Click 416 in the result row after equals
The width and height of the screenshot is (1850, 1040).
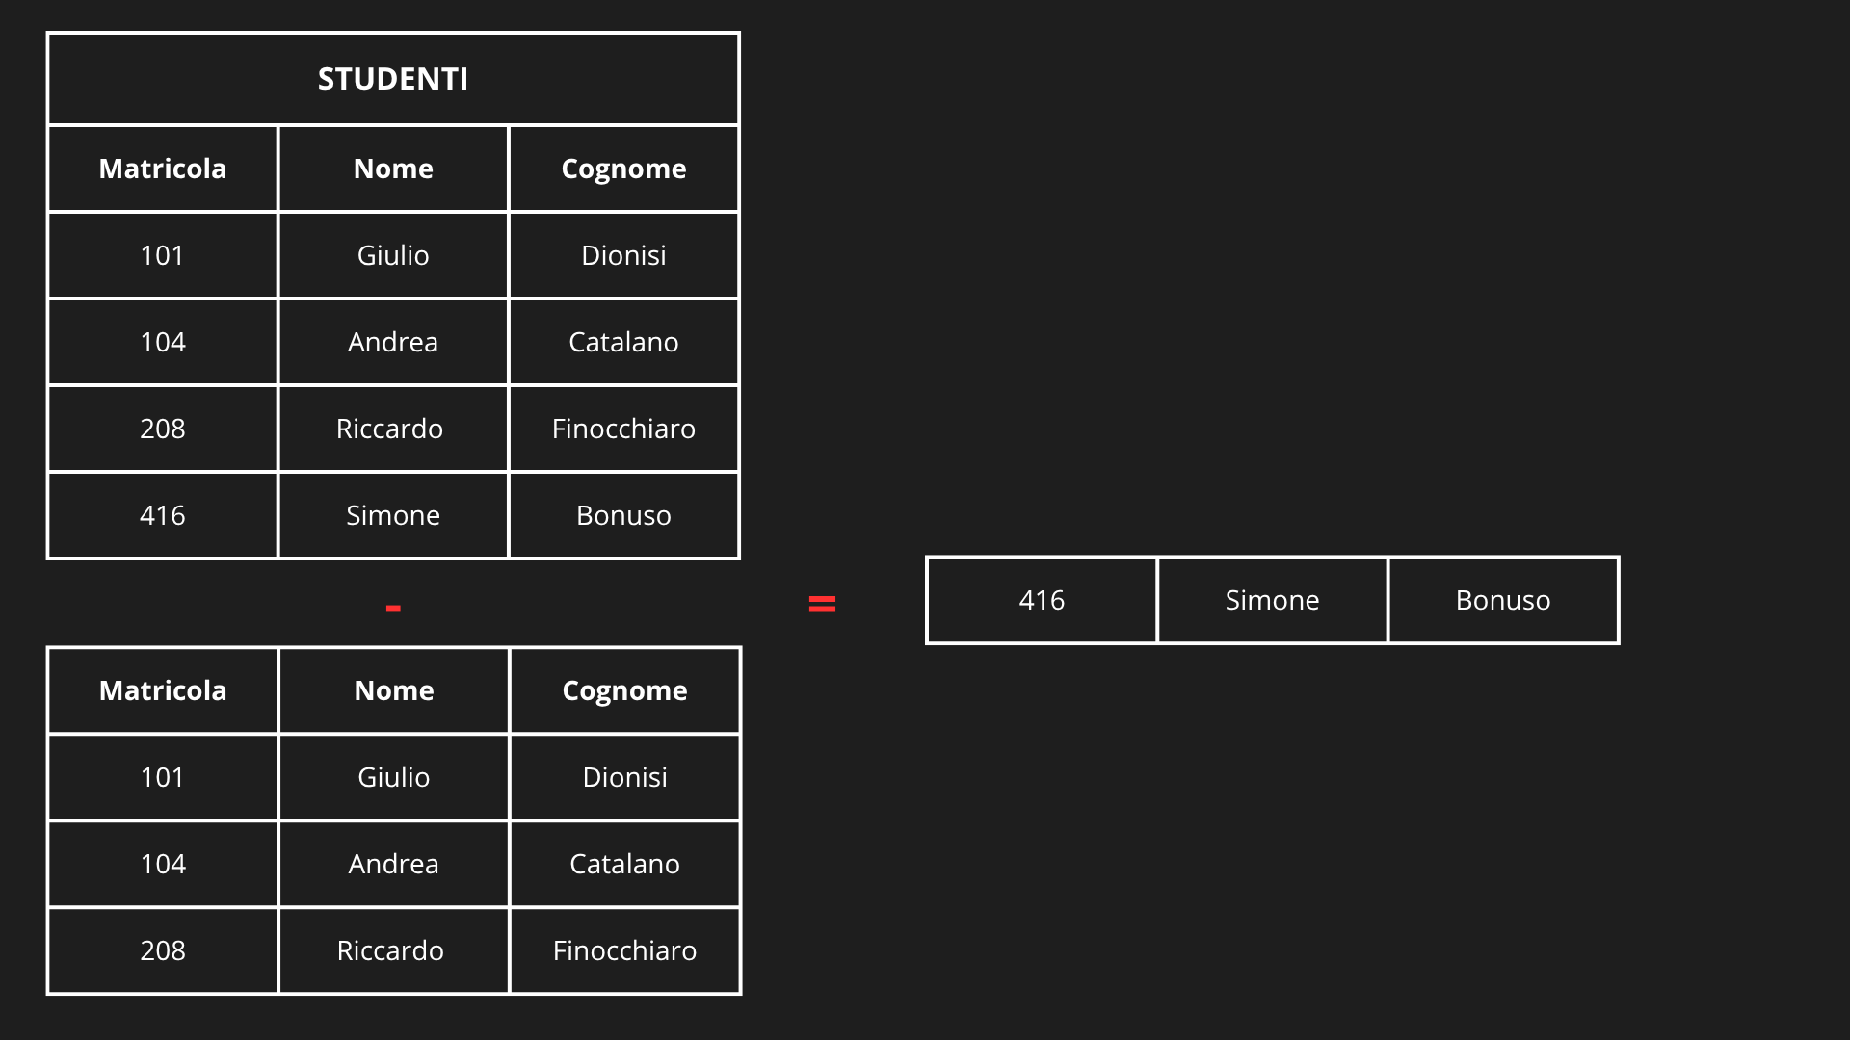pos(1042,600)
